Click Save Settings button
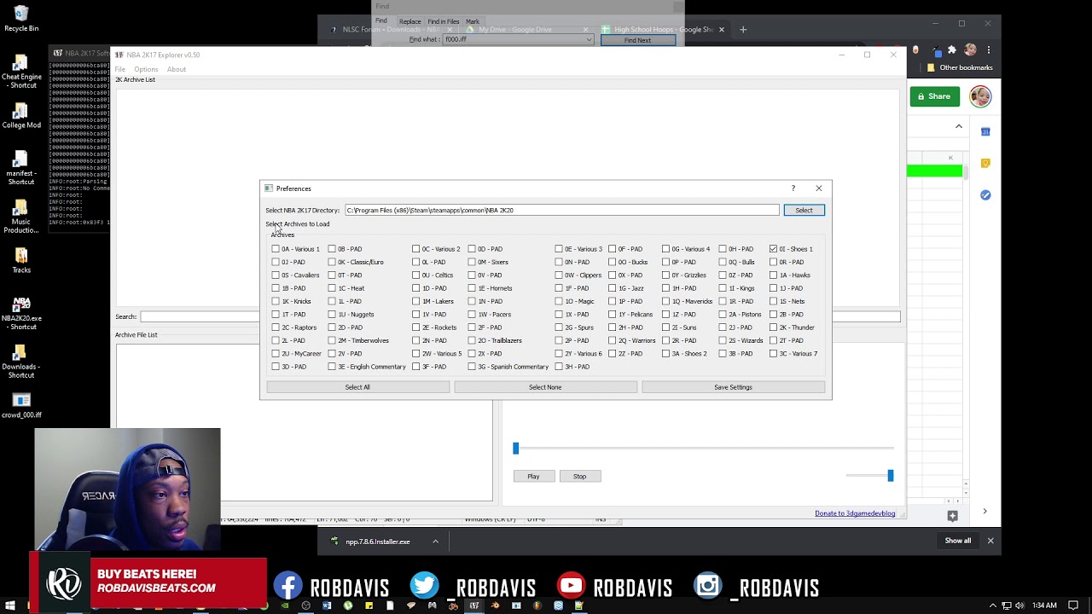Viewport: 1092px width, 614px height. (733, 387)
